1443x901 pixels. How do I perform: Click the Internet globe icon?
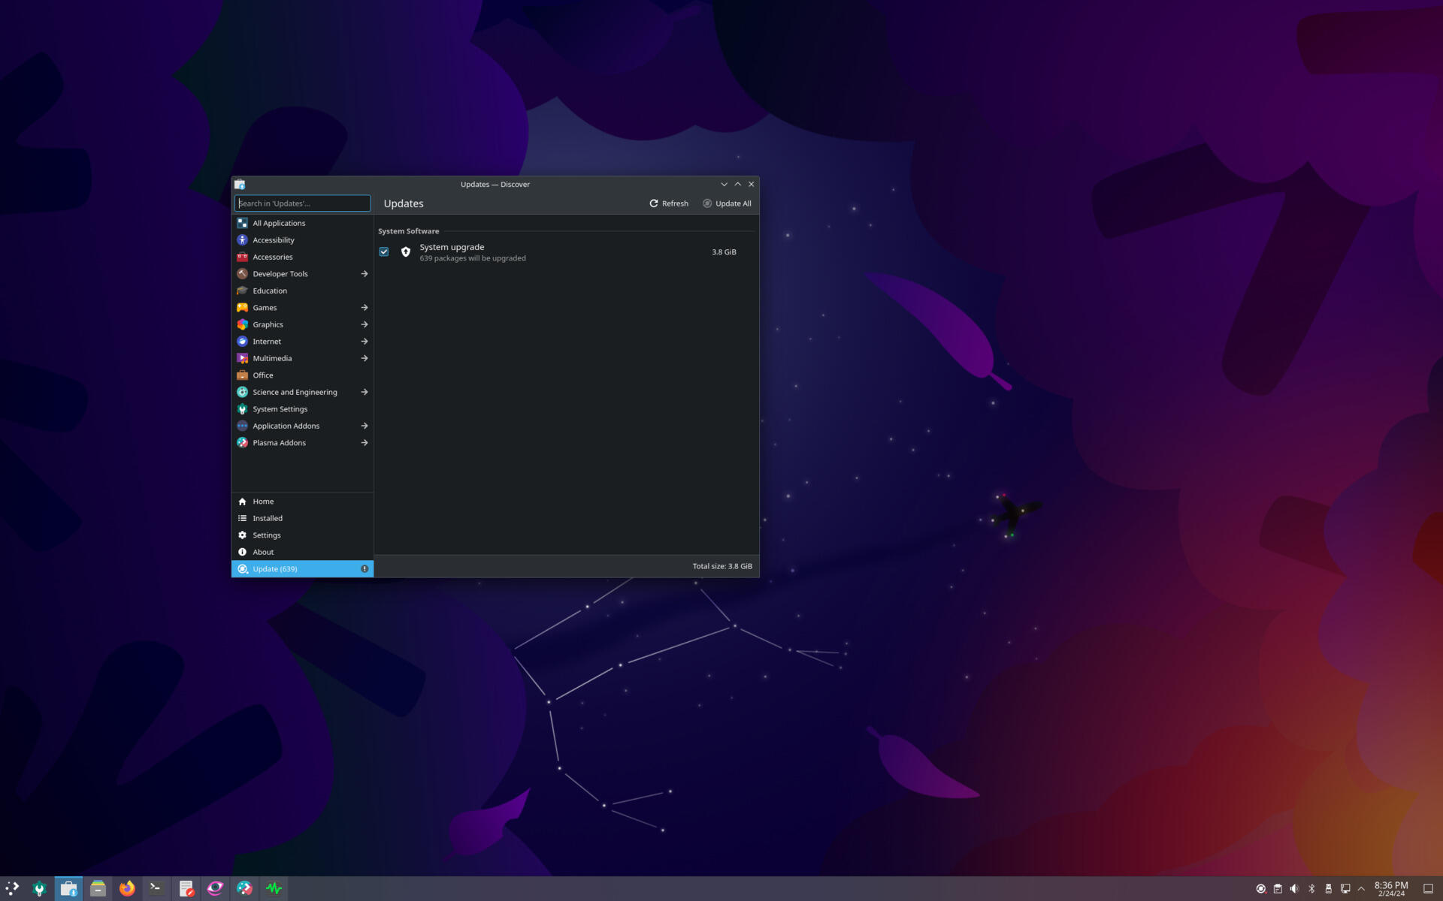[242, 342]
